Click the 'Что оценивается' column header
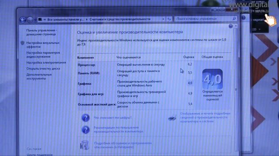 click(129, 57)
